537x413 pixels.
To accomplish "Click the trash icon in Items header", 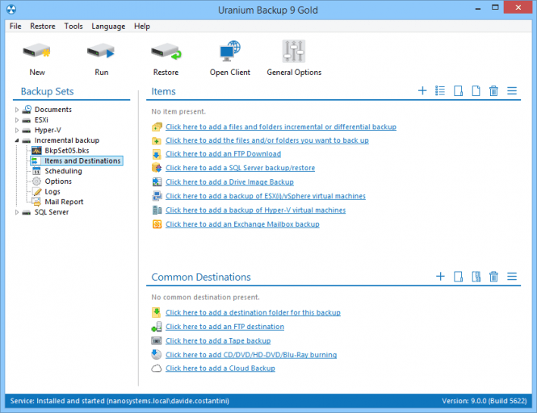I will coord(493,90).
